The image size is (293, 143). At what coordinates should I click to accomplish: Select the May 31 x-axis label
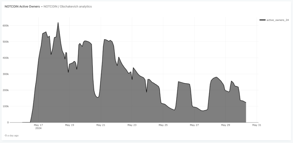257,125
